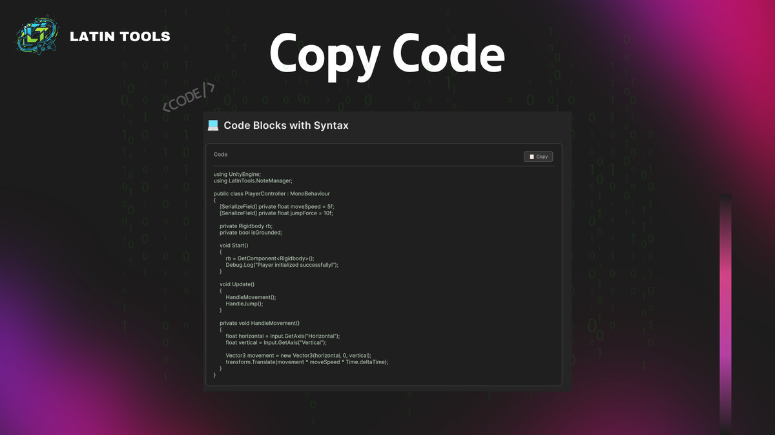Click the float vertical = Input.GetAxis line
This screenshot has width=775, height=435.
pos(276,342)
